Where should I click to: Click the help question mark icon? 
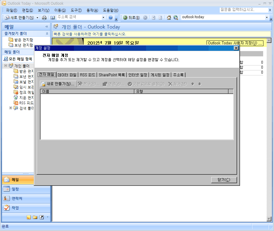click(x=110, y=18)
